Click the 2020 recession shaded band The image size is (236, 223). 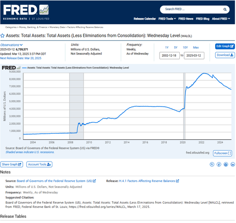[x=184, y=106]
